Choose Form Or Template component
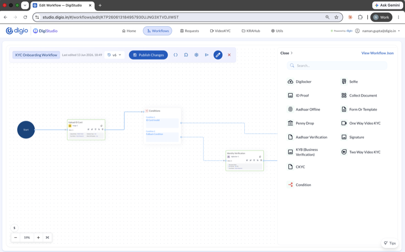The image size is (405, 252). tap(359, 109)
